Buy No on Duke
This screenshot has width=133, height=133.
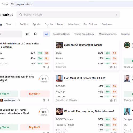pyautogui.click(x=114, y=53)
